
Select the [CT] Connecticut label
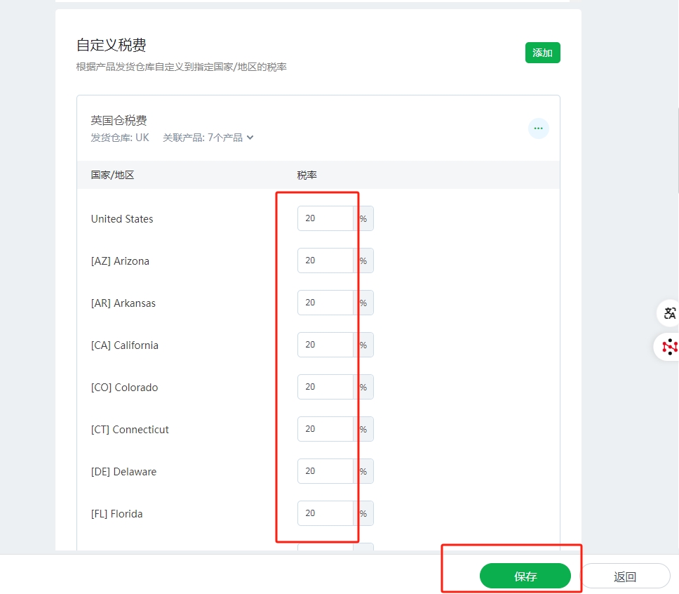130,429
